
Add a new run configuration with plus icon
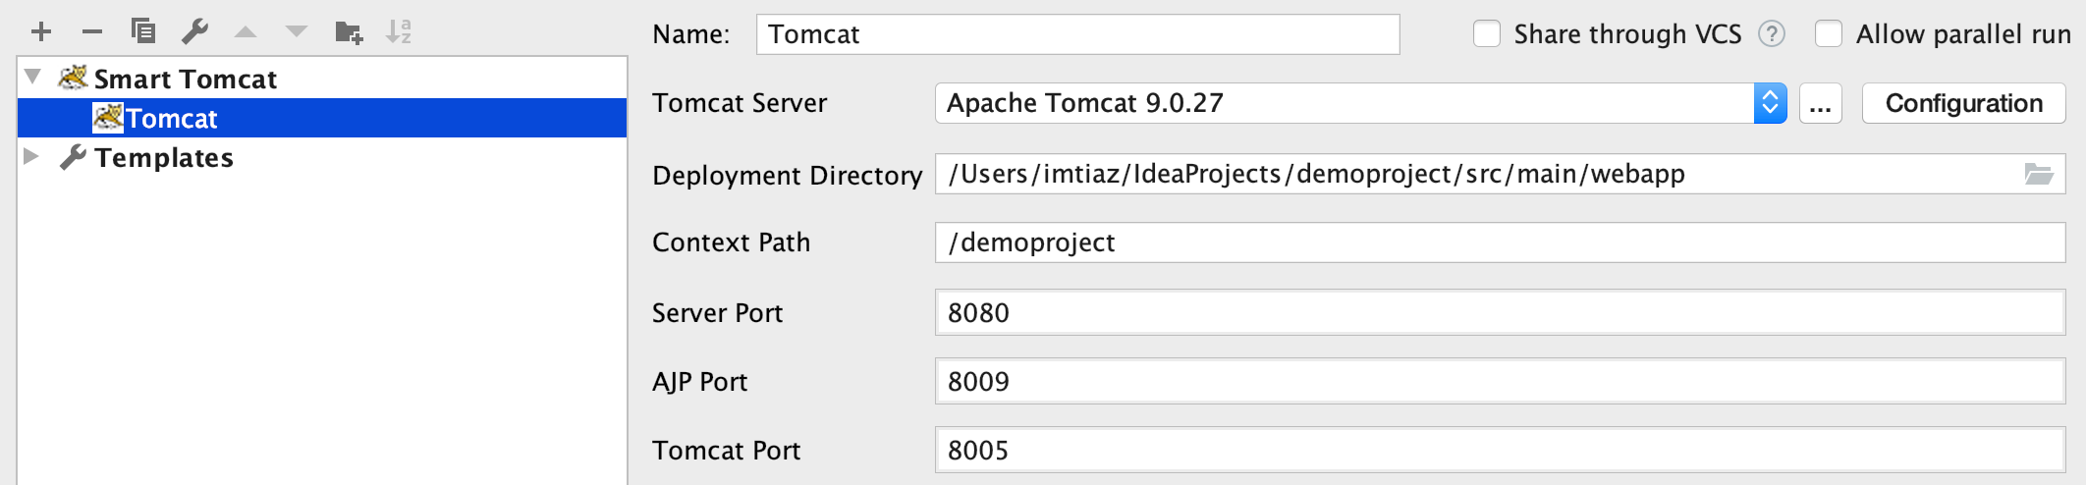(x=41, y=32)
